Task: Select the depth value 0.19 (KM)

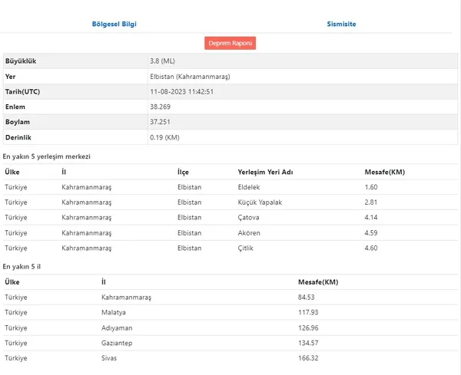Action: point(166,137)
